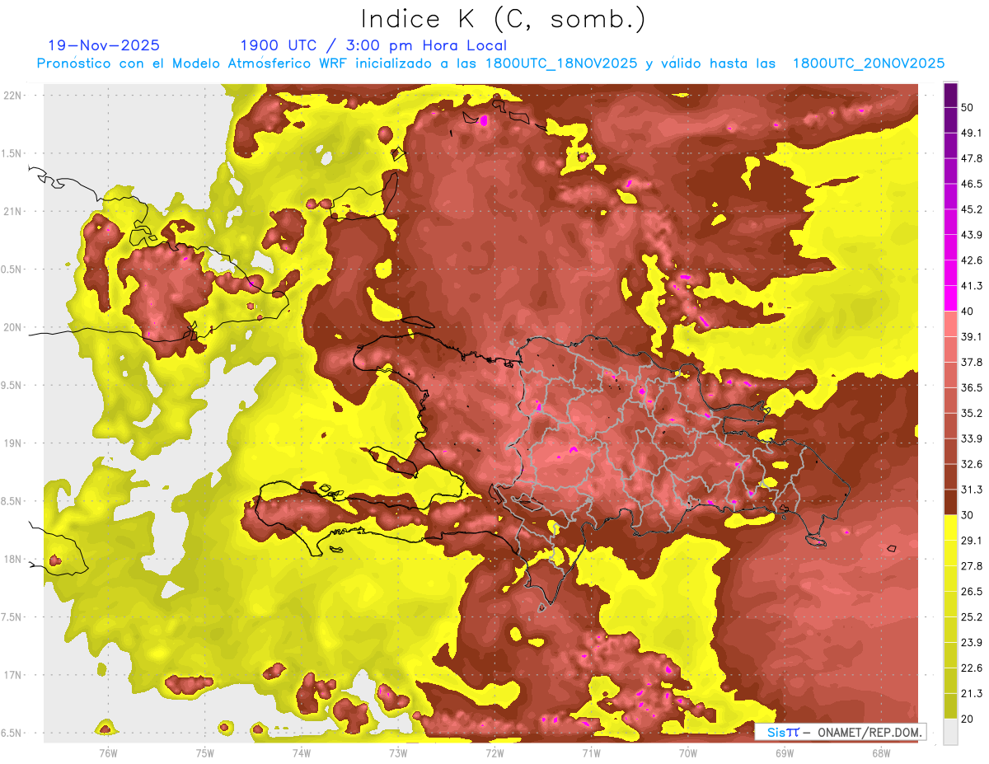Click the legend value '25.2'
Screen dimensions: 989x764
(971, 617)
